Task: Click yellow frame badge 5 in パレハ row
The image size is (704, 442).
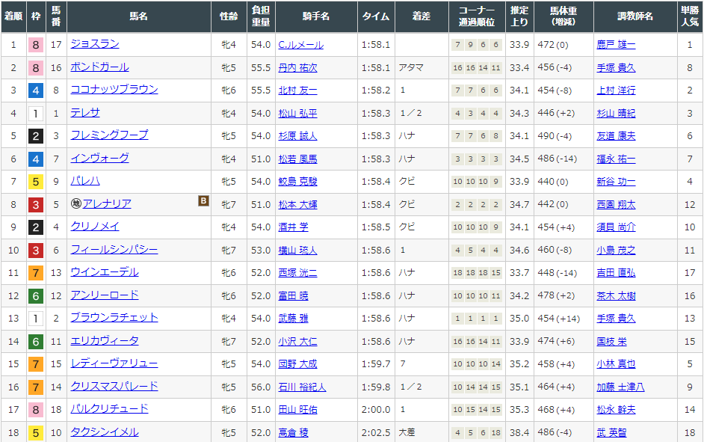Action: tap(35, 182)
